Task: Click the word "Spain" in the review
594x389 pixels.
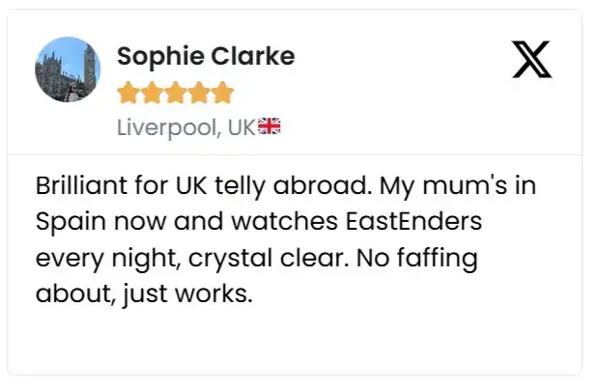Action: point(70,221)
